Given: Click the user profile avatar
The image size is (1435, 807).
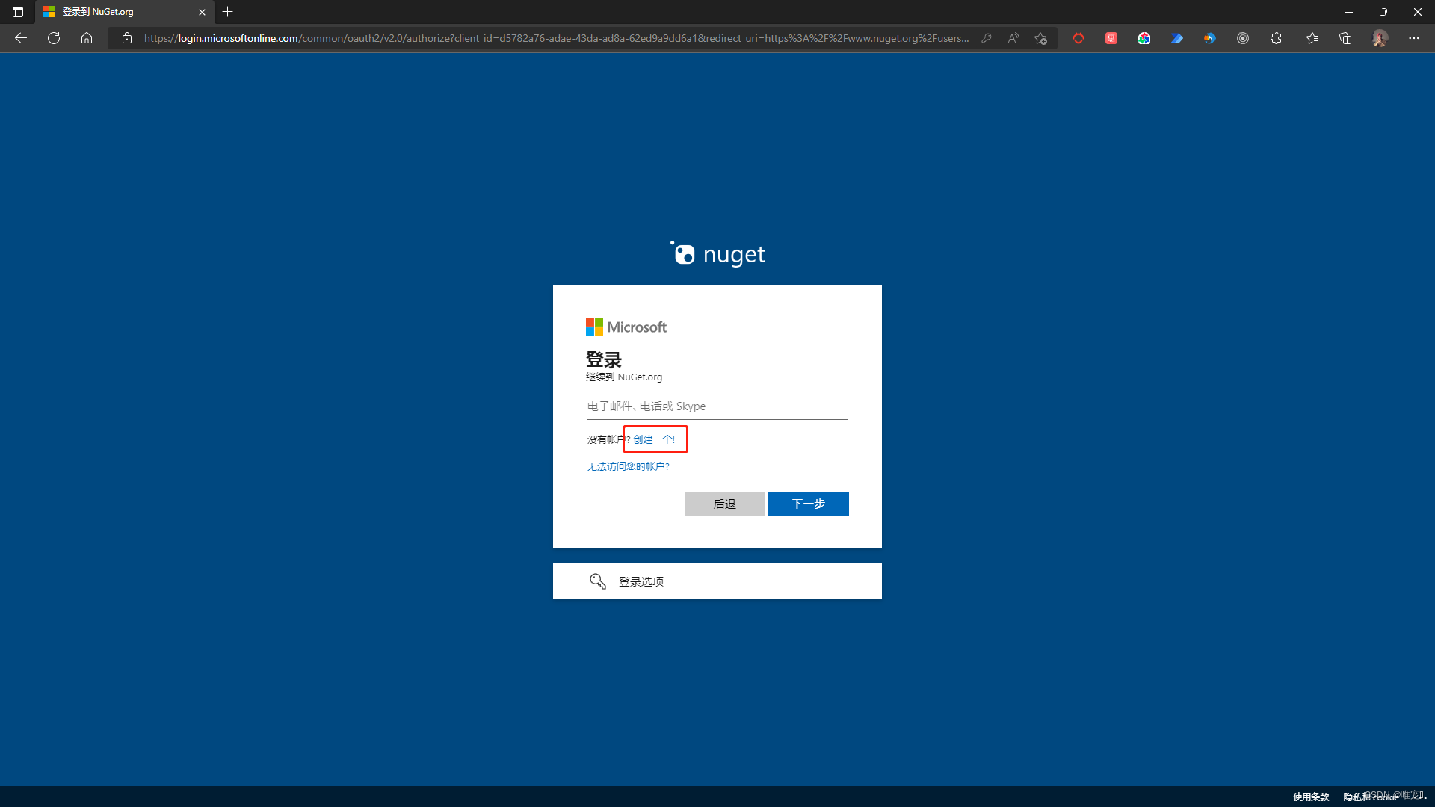Looking at the screenshot, I should pyautogui.click(x=1380, y=38).
